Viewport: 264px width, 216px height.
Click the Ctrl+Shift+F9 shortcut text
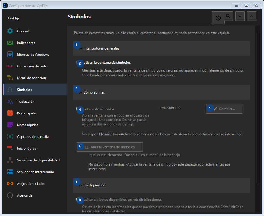[x=170, y=108]
